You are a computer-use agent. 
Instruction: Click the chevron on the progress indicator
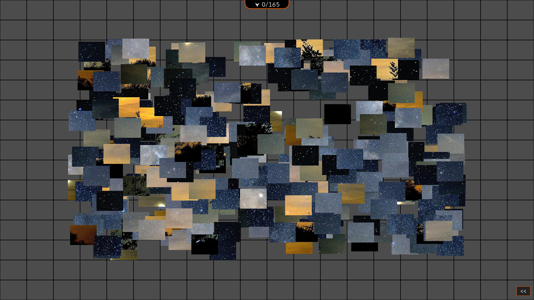coord(257,4)
